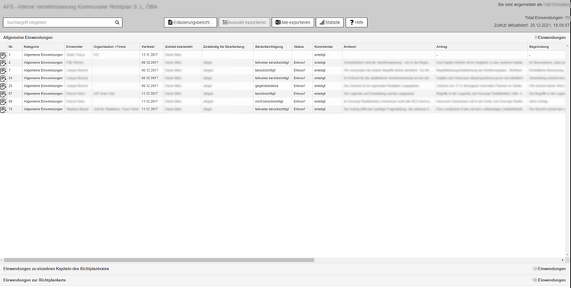Select date 06.12.2017 in row 25
Viewport: 571px width, 288px height.
pyautogui.click(x=150, y=86)
